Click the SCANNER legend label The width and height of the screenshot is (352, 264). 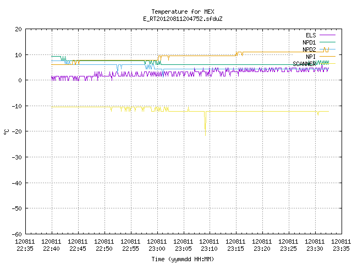point(304,64)
